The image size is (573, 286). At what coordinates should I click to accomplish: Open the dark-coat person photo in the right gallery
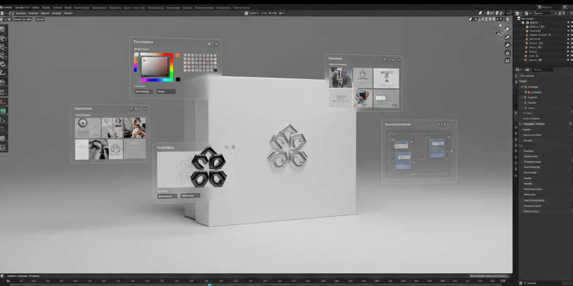click(x=341, y=78)
